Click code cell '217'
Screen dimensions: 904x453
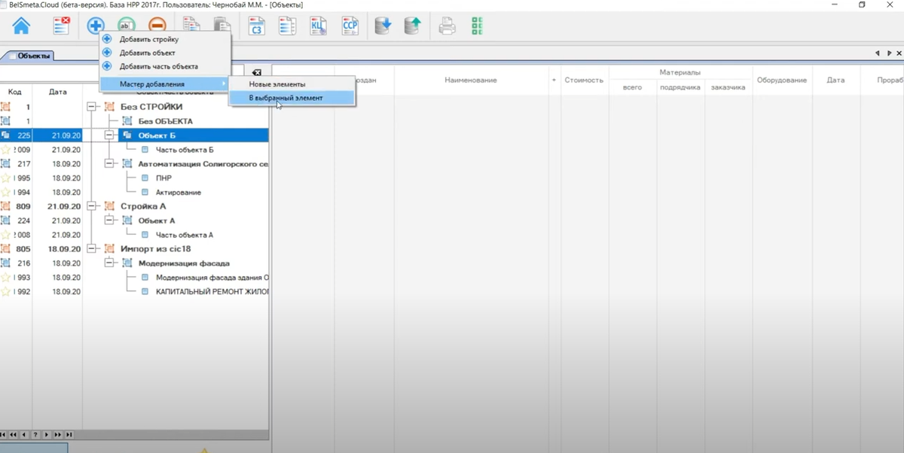pyautogui.click(x=23, y=164)
